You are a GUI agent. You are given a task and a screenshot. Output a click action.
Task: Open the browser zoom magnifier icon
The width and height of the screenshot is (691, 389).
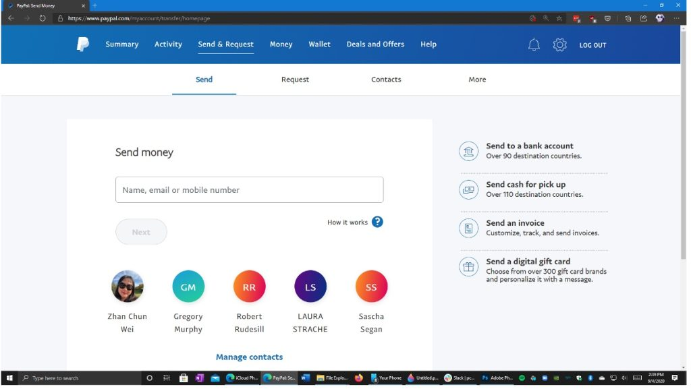(x=546, y=18)
